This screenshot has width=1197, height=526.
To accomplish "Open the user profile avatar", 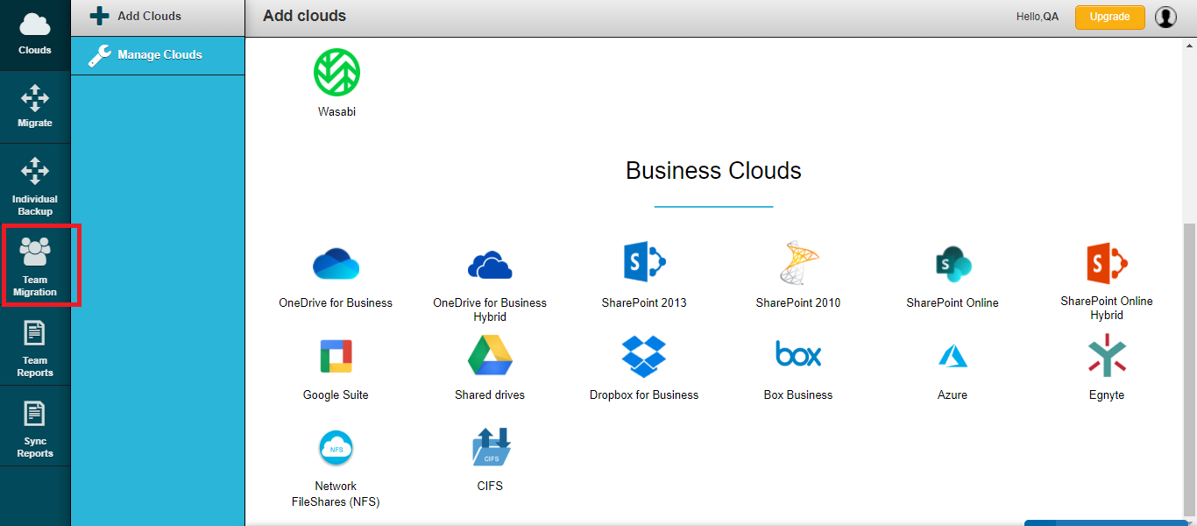I will [x=1165, y=18].
